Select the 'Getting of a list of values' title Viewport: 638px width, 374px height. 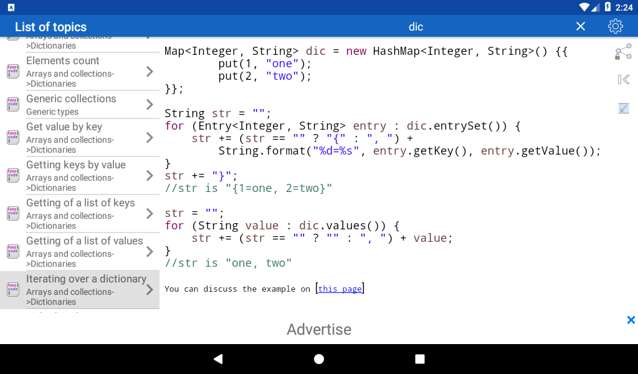[x=85, y=241]
